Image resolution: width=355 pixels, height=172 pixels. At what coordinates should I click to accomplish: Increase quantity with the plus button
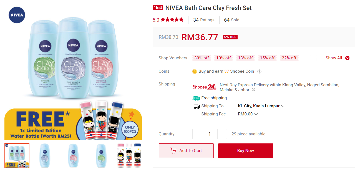click(x=222, y=134)
